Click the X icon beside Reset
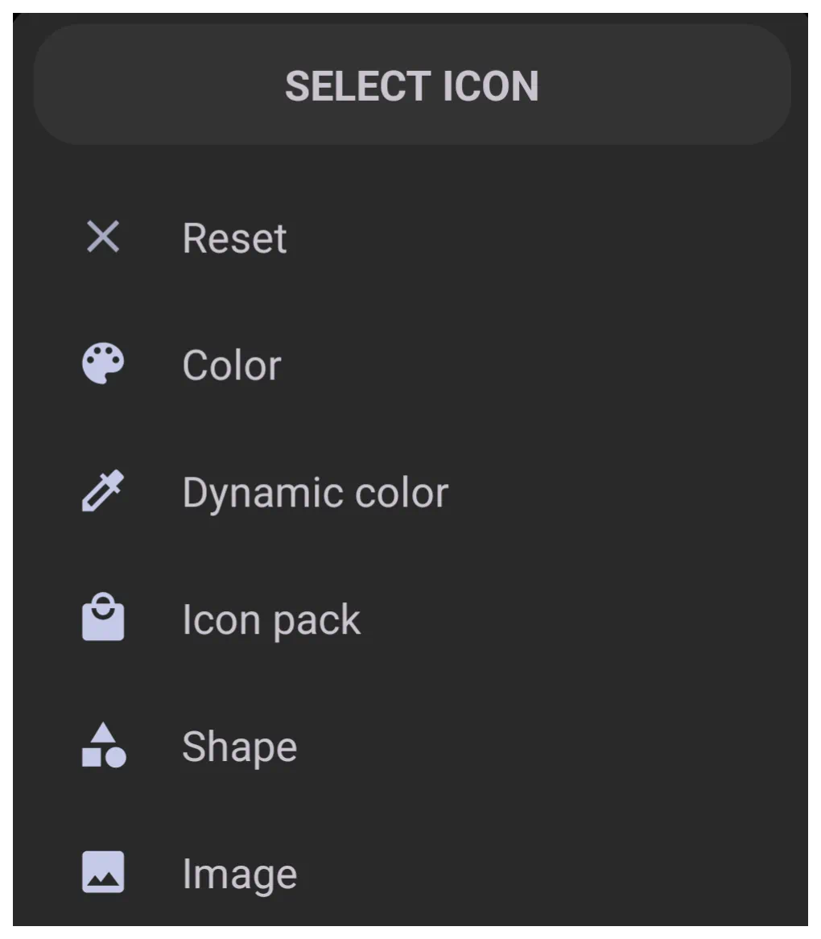821x939 pixels. click(x=103, y=237)
